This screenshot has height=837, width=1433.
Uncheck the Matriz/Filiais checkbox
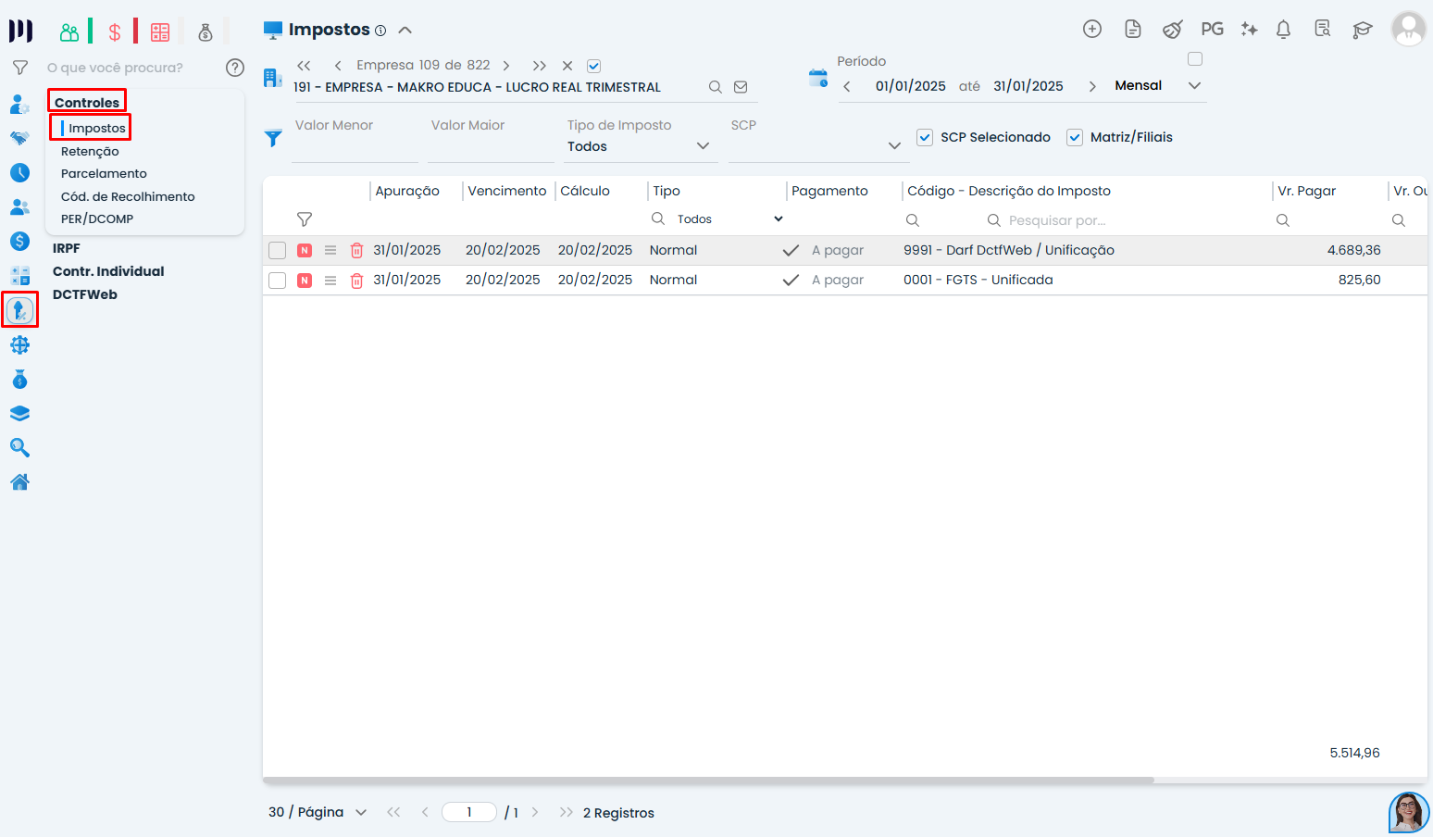[1075, 137]
